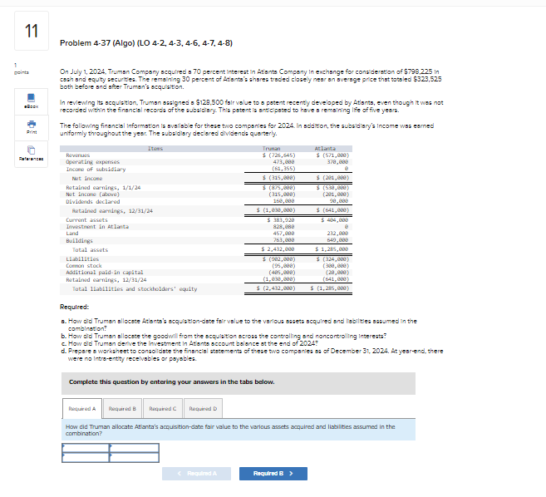Switch to the Required B tab
Viewport: 546px width, 497px height.
[122, 409]
